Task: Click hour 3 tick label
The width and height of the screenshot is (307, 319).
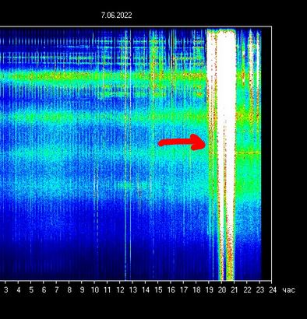Action: (x=5, y=289)
